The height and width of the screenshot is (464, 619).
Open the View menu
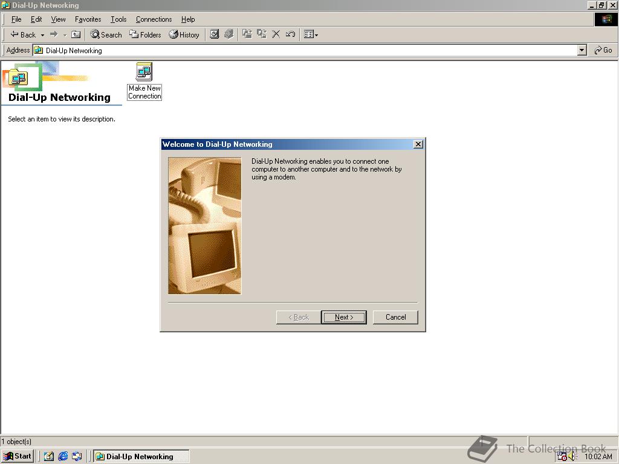[x=59, y=19]
